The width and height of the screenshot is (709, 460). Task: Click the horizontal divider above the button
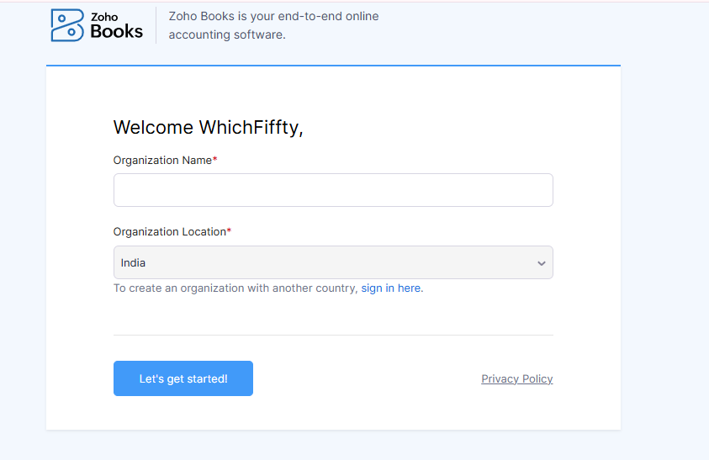pos(333,335)
